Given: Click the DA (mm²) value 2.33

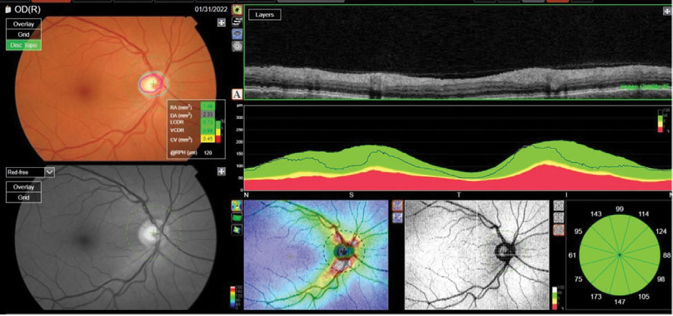Looking at the screenshot, I should pos(207,116).
